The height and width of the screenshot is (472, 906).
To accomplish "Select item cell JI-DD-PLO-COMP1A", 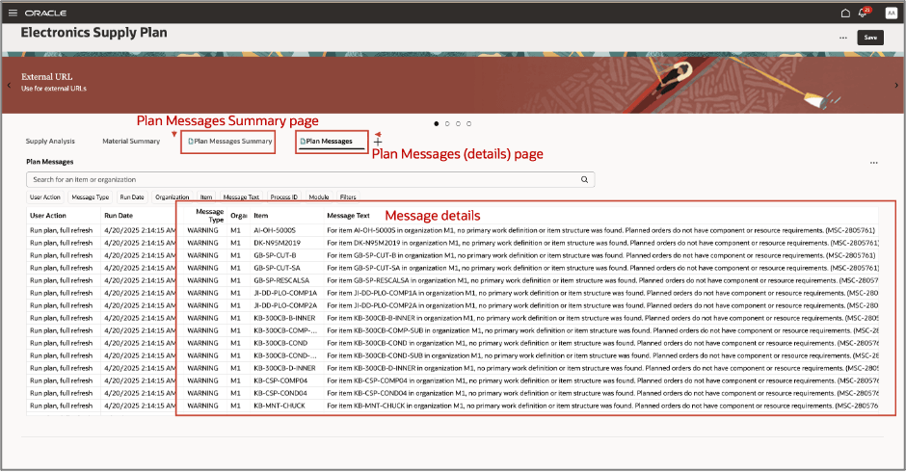I will point(285,293).
